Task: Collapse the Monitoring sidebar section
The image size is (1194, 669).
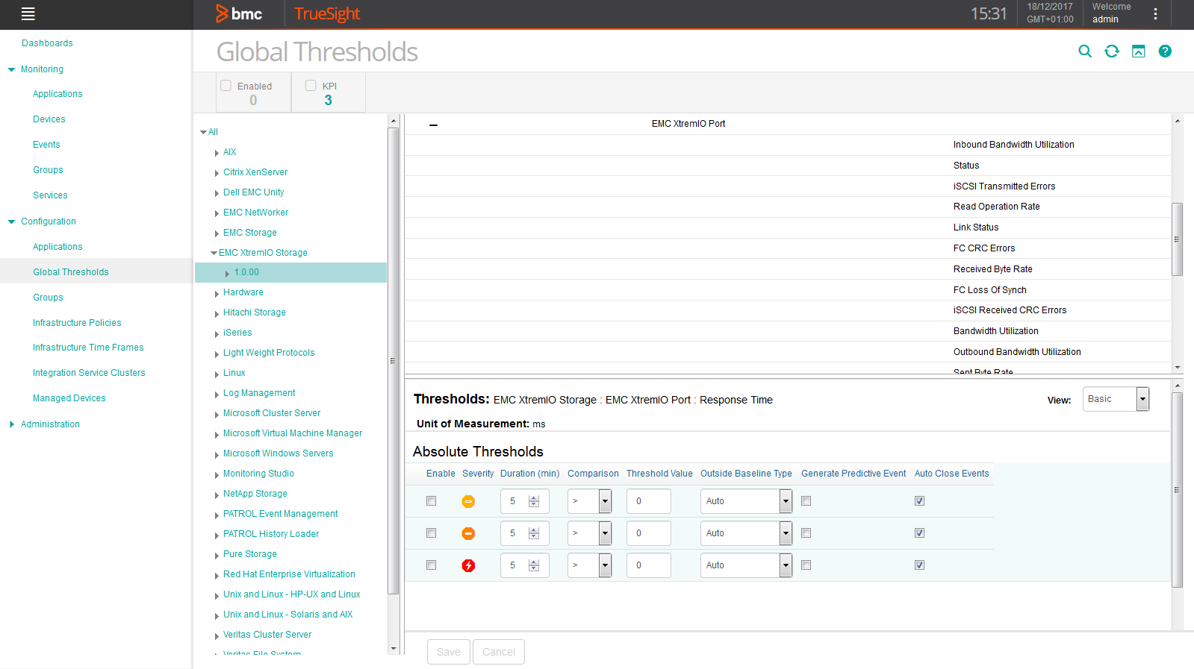Action: [11, 69]
